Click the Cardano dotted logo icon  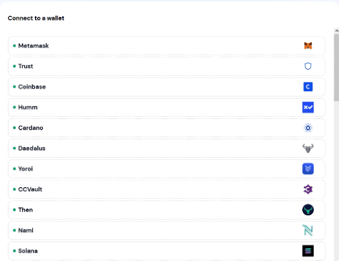click(x=308, y=128)
